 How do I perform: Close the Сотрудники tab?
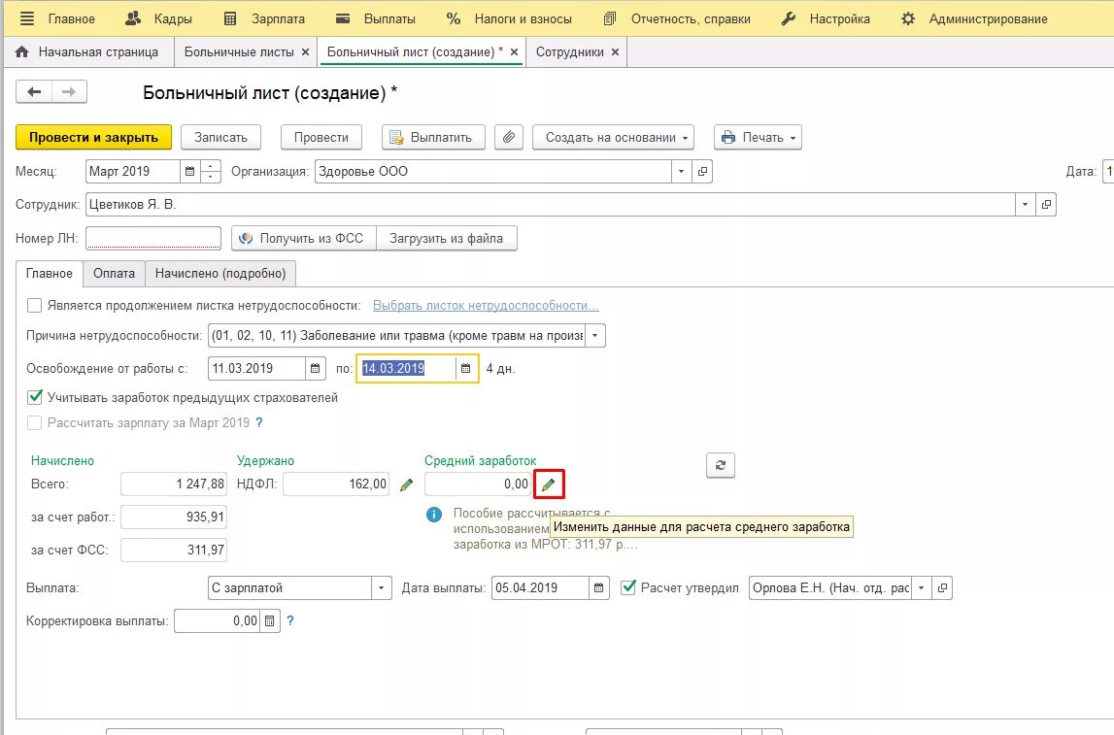coord(615,51)
